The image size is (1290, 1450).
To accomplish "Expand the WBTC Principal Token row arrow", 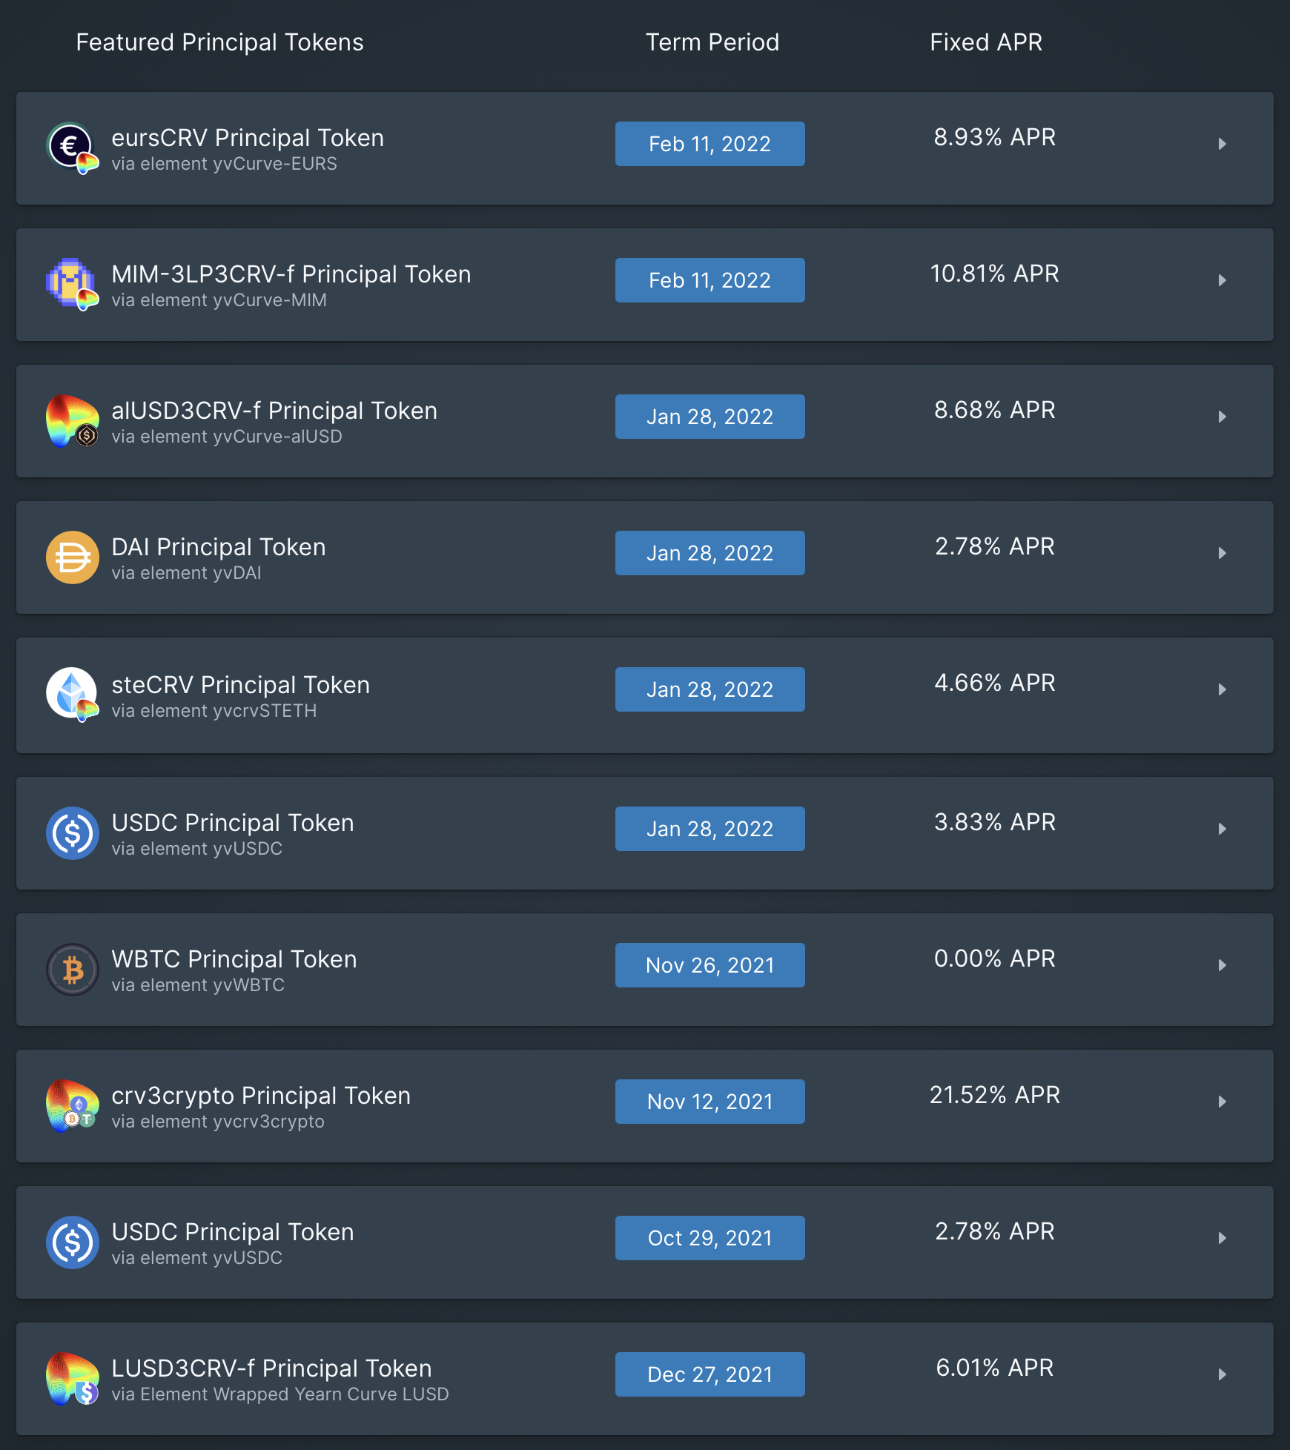I will pyautogui.click(x=1222, y=965).
